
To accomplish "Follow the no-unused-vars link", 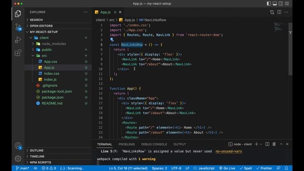I will pos(228,151).
